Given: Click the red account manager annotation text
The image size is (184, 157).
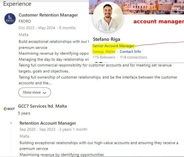Looking at the screenshot, I should pyautogui.click(x=158, y=21).
